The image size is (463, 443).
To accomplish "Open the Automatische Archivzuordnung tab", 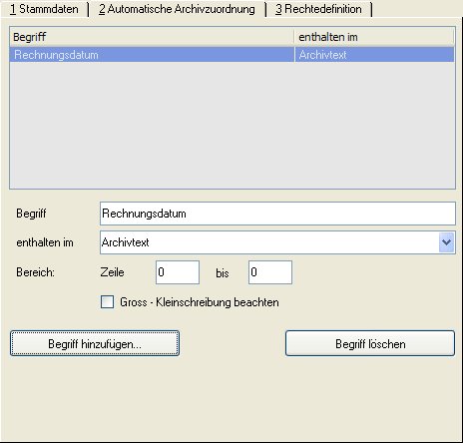I will click(177, 9).
